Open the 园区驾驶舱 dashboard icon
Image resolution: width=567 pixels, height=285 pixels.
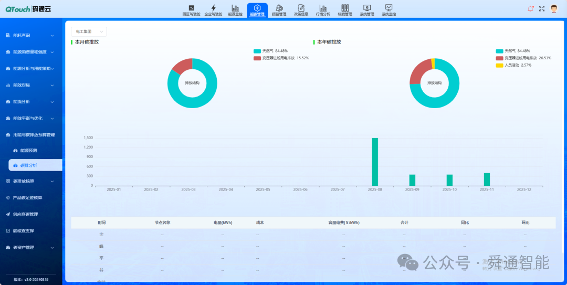point(192,8)
